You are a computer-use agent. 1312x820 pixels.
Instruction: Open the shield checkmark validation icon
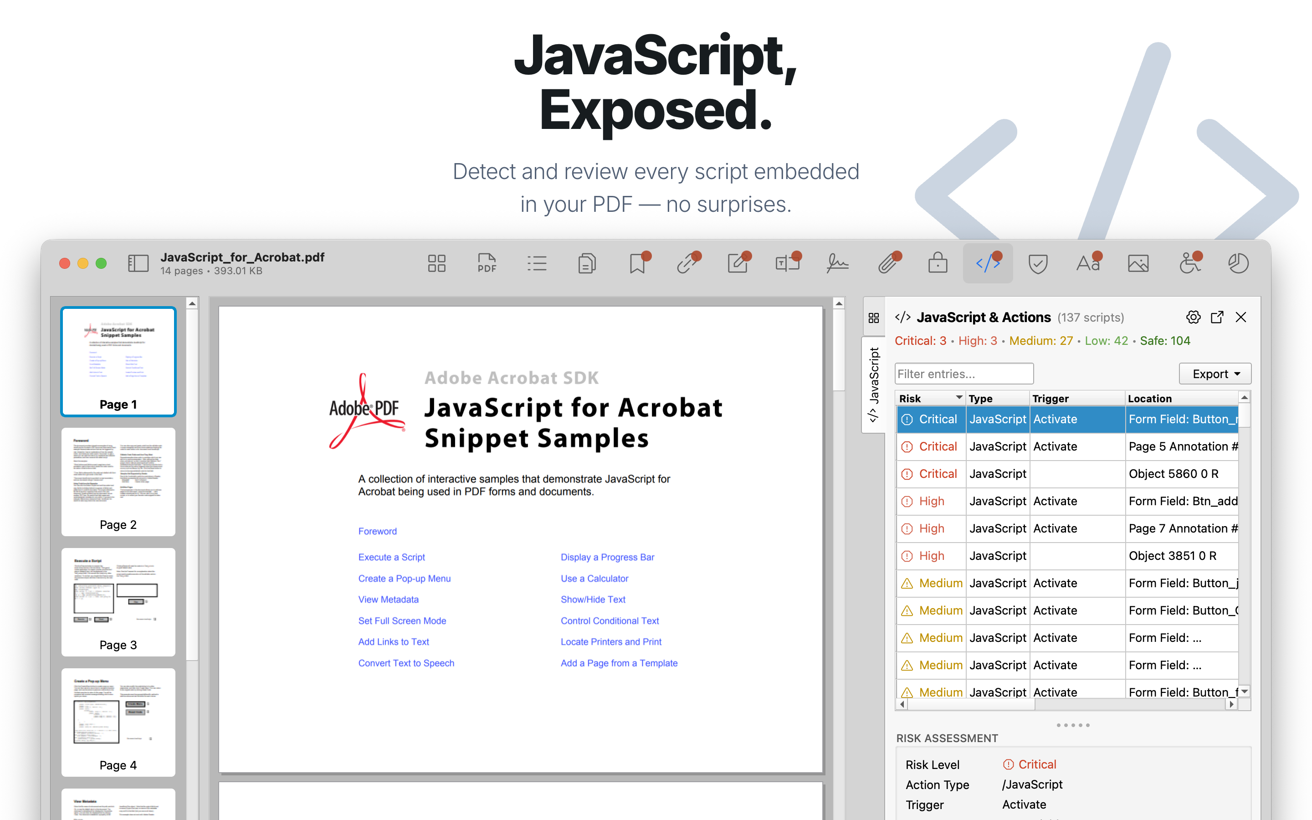click(1038, 264)
